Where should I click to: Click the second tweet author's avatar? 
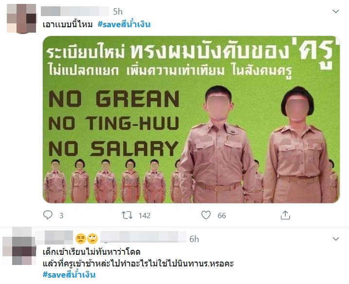point(19,251)
